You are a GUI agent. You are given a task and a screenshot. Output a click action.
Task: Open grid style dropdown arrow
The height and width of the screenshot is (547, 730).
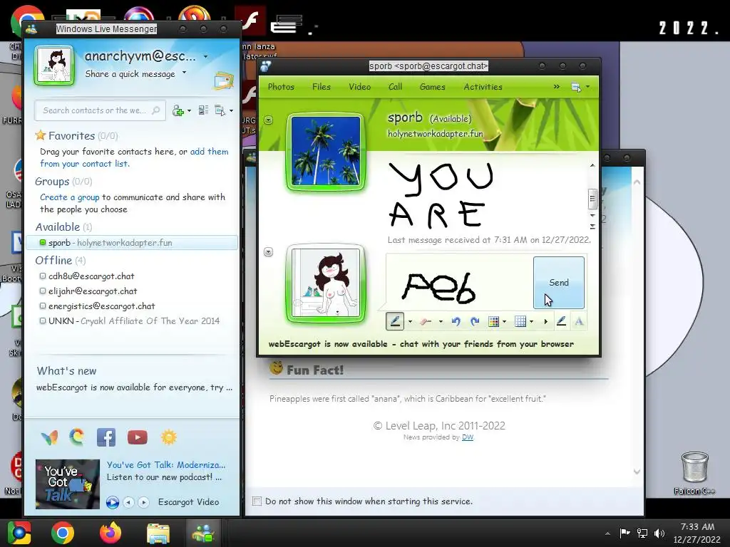pos(531,321)
